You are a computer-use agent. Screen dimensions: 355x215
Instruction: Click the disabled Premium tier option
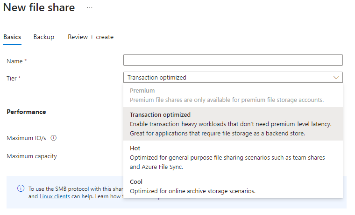(233, 95)
